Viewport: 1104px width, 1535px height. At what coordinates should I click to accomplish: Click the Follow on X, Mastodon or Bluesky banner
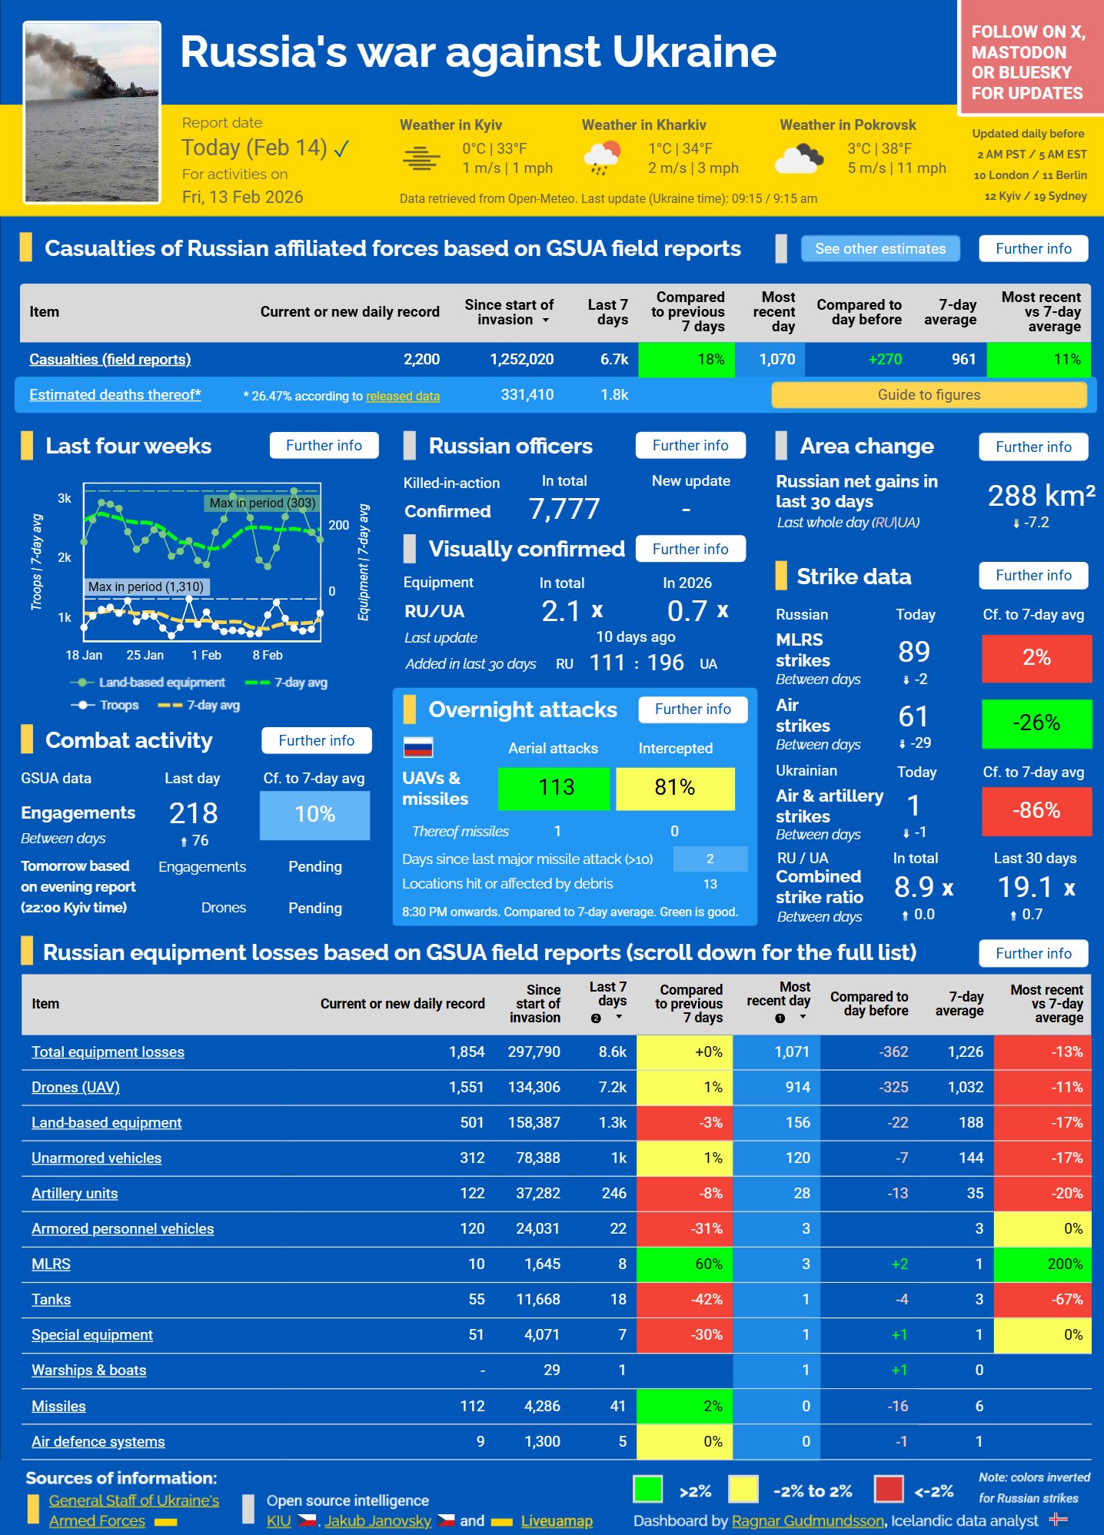pos(1028,61)
